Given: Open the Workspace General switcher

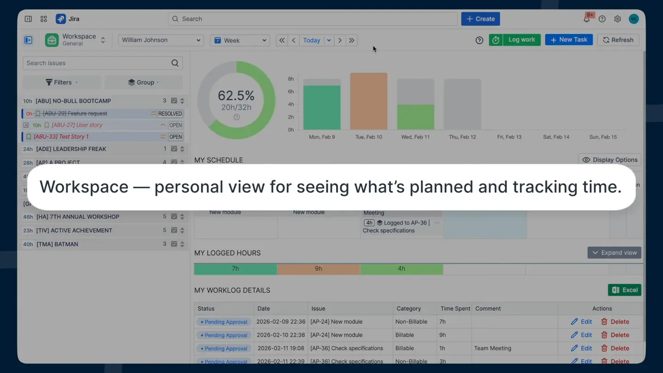Looking at the screenshot, I should 76,40.
